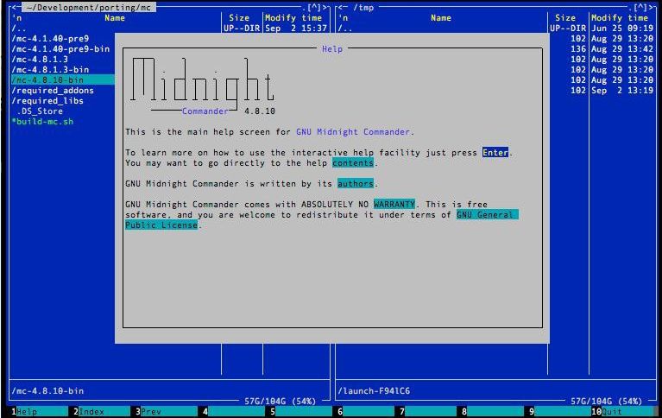This screenshot has width=662, height=418.
Task: Click right panel history forward arrow
Action: click(x=651, y=7)
